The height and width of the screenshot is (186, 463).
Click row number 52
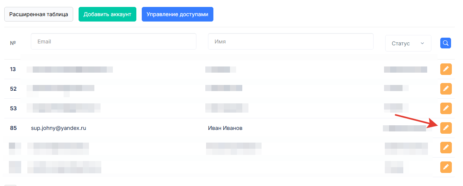click(13, 89)
